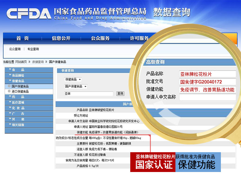
Task: Switch to 公众查询 sub-tab
Action: coord(15,49)
